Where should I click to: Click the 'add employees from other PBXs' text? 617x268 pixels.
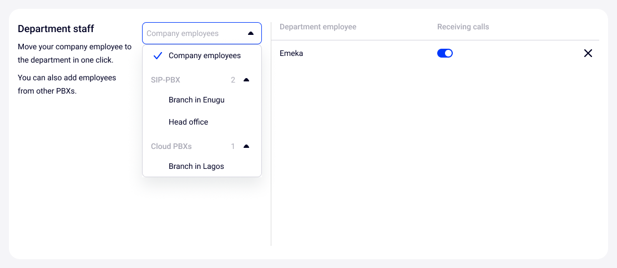pos(67,84)
